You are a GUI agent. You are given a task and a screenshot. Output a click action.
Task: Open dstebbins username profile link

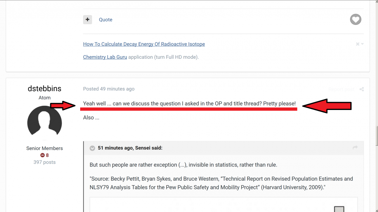pos(45,89)
